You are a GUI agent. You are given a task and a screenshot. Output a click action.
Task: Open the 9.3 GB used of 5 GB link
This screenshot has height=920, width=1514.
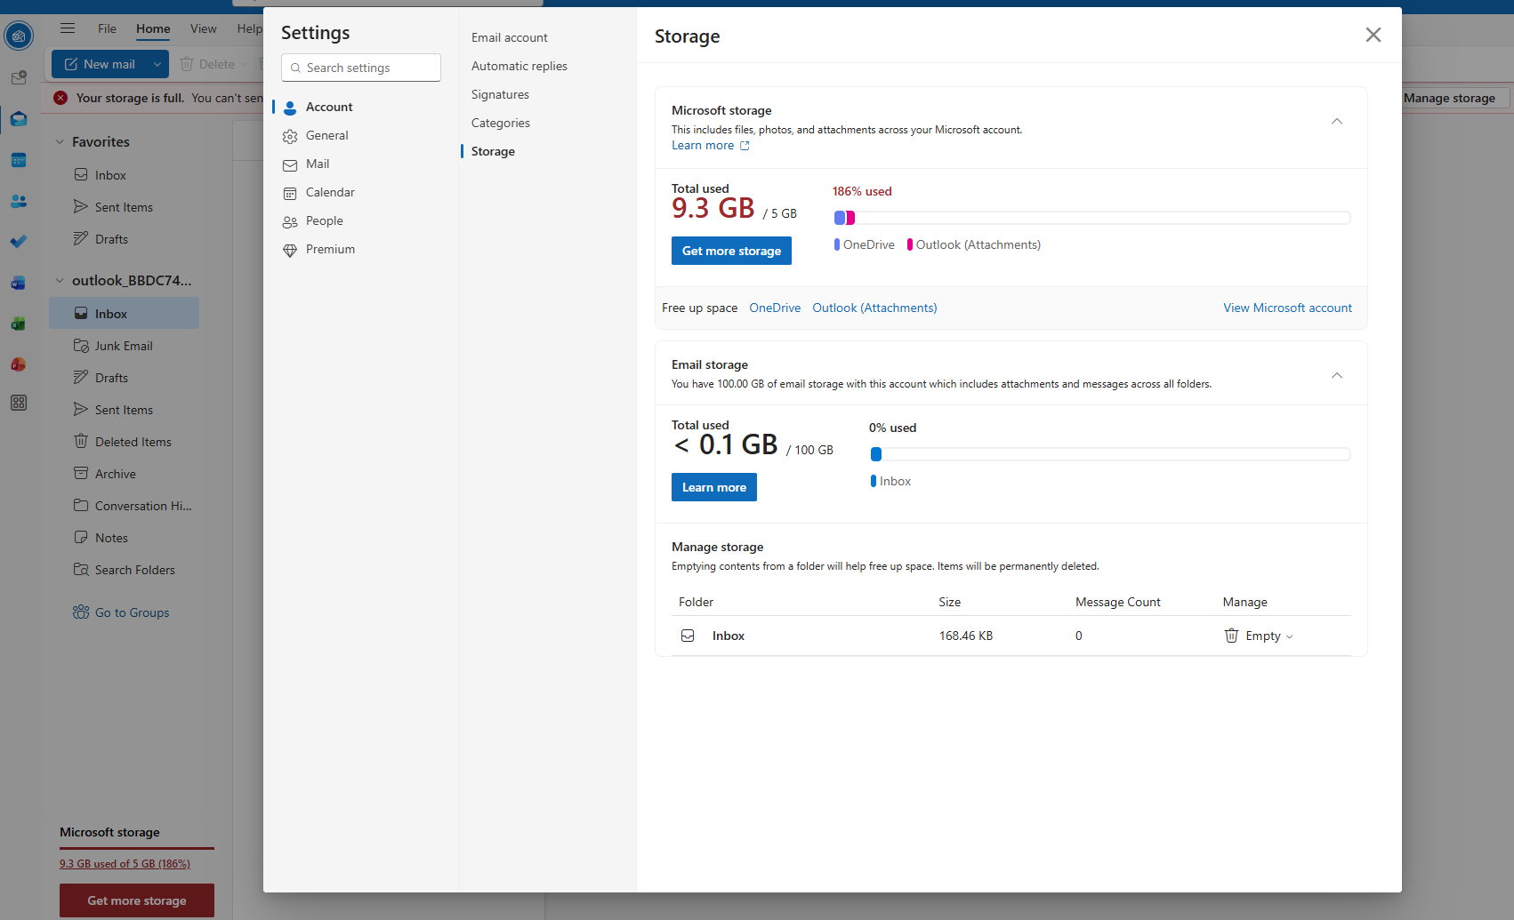pyautogui.click(x=125, y=863)
